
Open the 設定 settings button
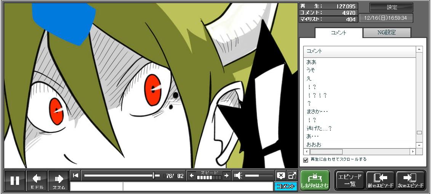(391, 8)
